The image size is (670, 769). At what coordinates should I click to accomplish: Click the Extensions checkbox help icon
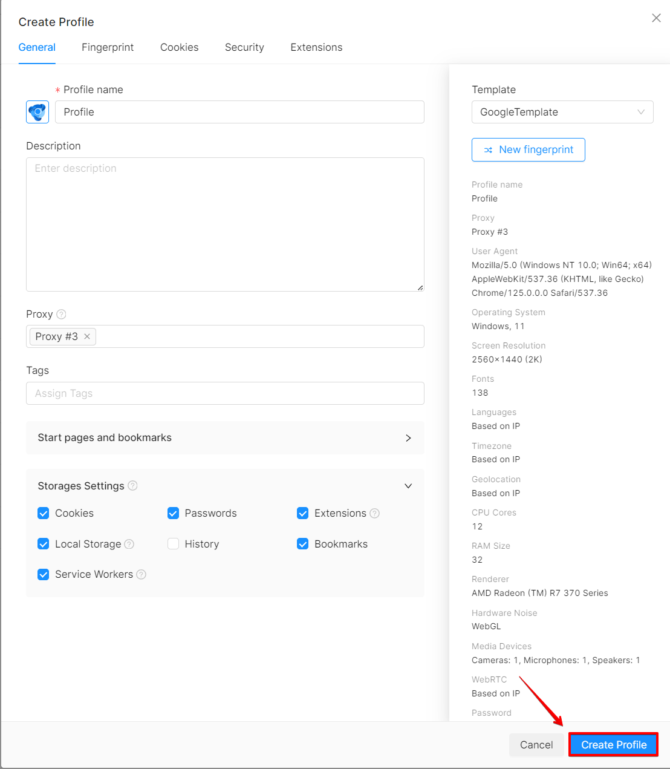coord(374,513)
